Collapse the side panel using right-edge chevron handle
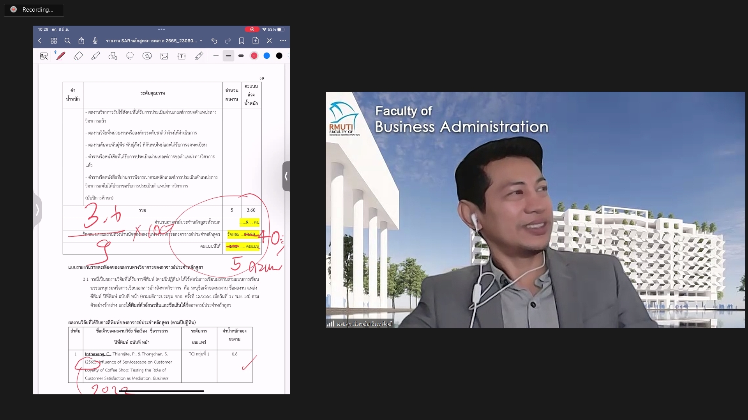The height and width of the screenshot is (420, 748). point(286,176)
